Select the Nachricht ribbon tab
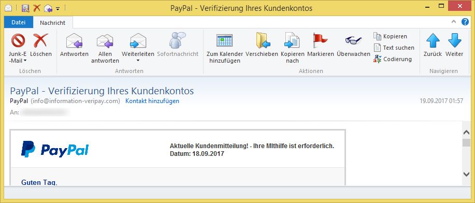 (53, 23)
